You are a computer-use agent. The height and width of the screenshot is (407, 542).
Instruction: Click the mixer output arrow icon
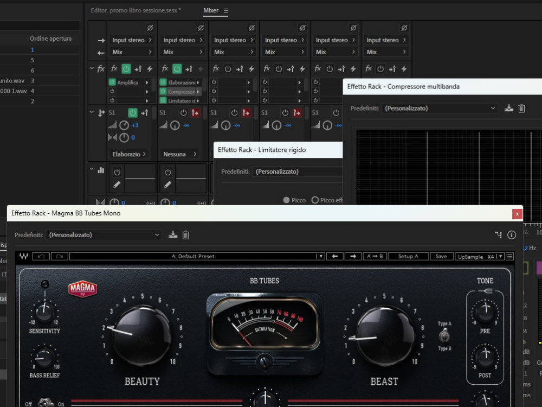[101, 53]
